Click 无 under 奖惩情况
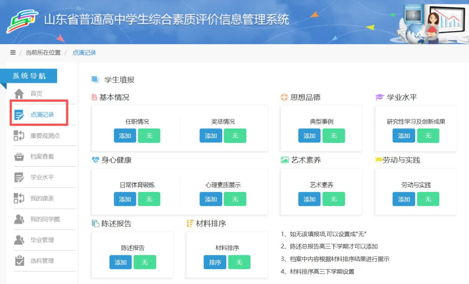469x284 pixels. pyautogui.click(x=235, y=136)
